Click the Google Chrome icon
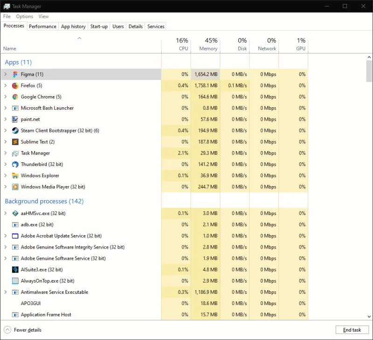The height and width of the screenshot is (340, 373). (15, 97)
